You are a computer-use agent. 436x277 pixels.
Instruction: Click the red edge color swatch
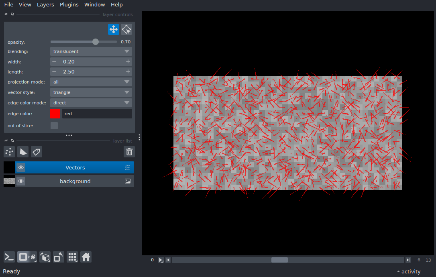tap(55, 114)
